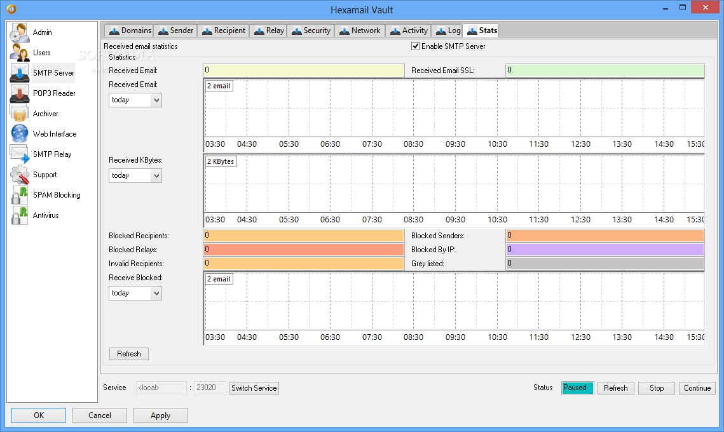Viewport: 724px width, 432px height.
Task: Click the SMTP Server download icon
Action: click(x=20, y=73)
